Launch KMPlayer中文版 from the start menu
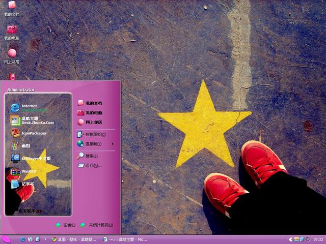The height and width of the screenshot is (244, 326). (31, 159)
